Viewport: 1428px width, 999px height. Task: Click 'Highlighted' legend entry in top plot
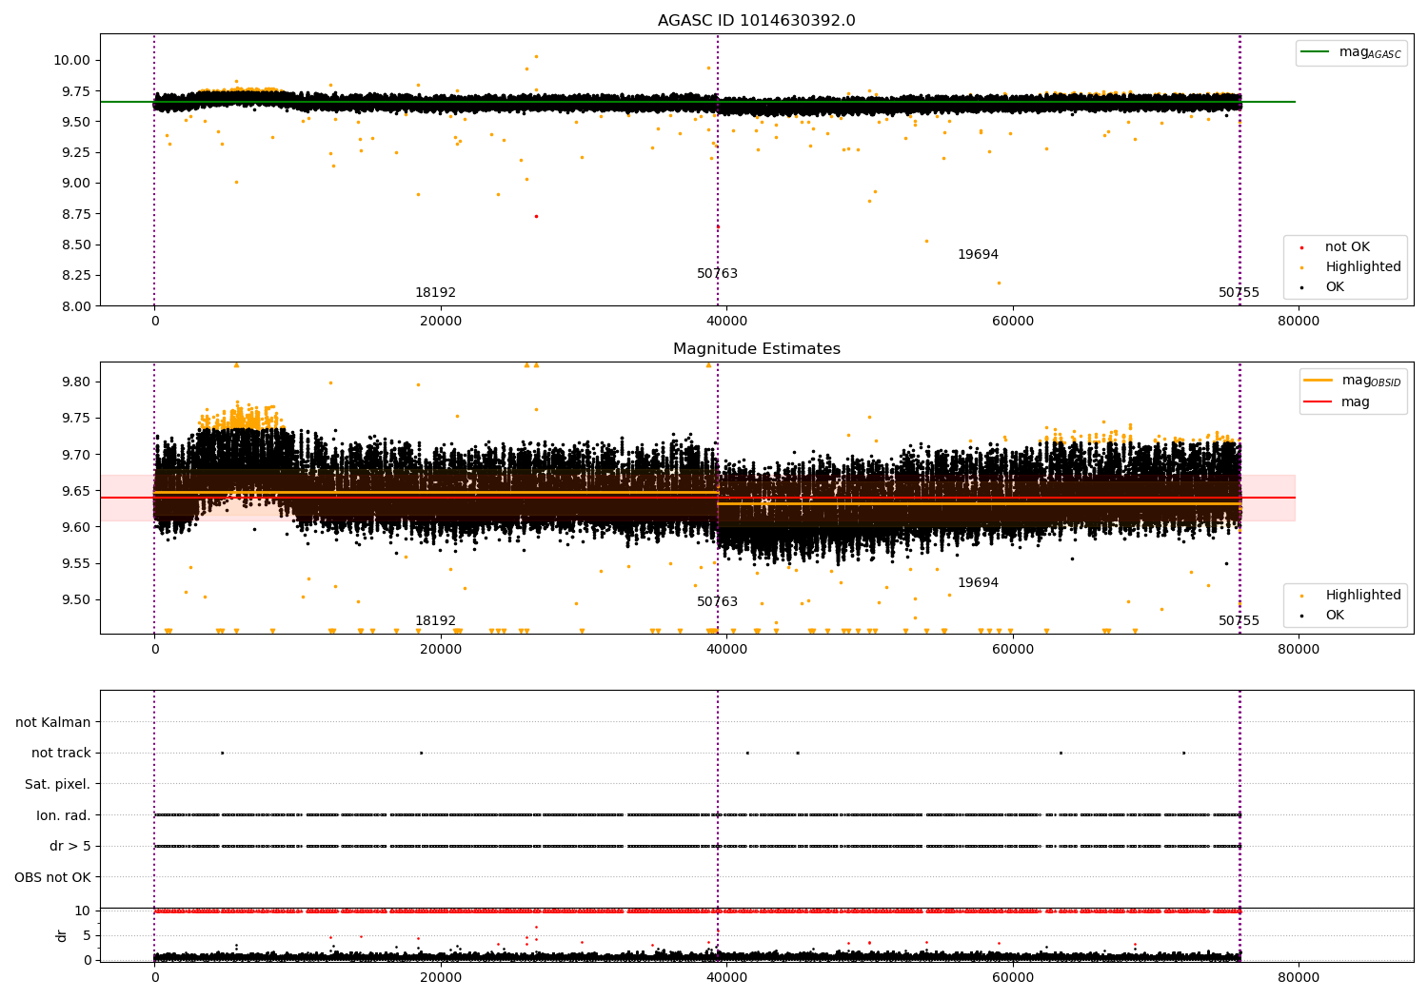[1362, 267]
